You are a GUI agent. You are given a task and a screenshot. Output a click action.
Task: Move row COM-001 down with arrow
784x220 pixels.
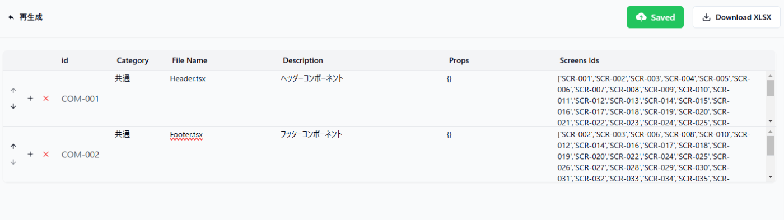coord(13,106)
